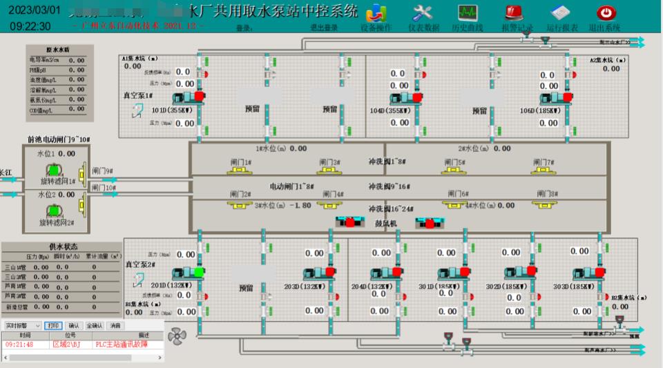Click the gray fan icon beside alarm panel
Image resolution: width=663 pixels, height=368 pixels.
(x=177, y=336)
